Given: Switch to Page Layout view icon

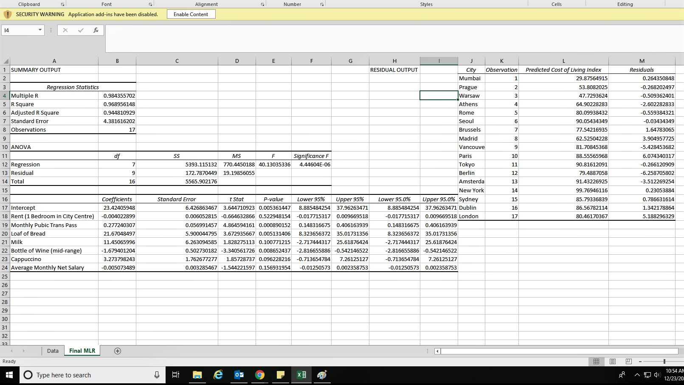Looking at the screenshot, I should point(613,361).
